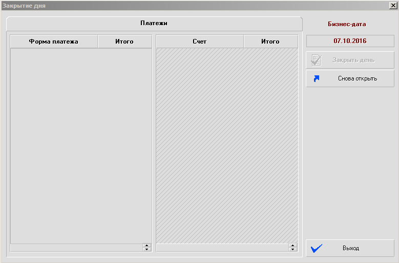
Task: Click the blue arrow icon on Снова открыть
Action: point(316,78)
